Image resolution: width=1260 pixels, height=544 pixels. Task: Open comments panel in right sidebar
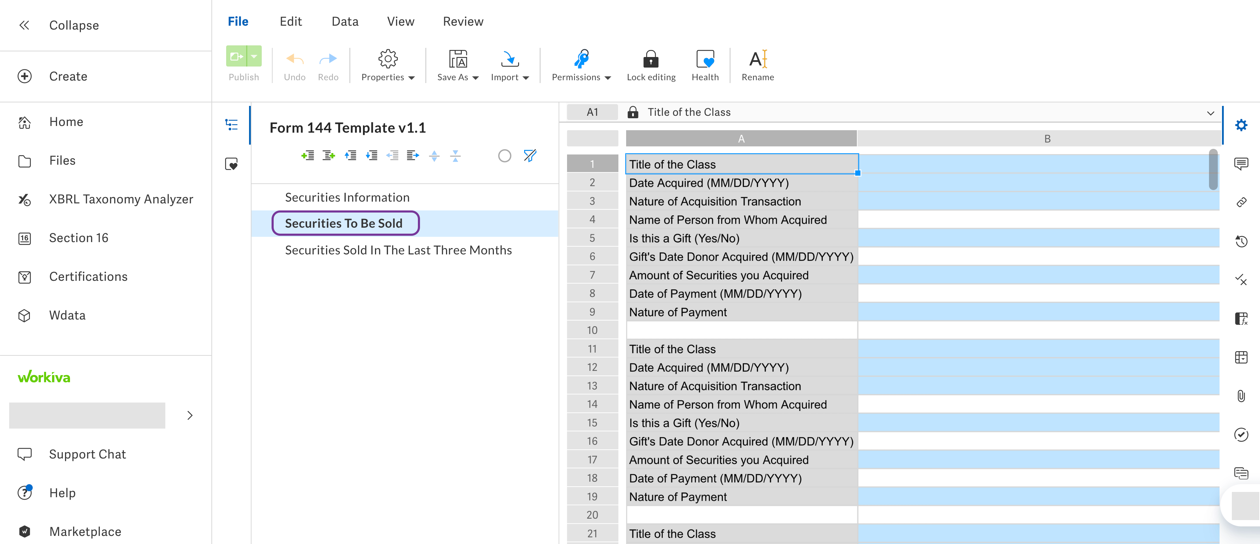coord(1240,163)
